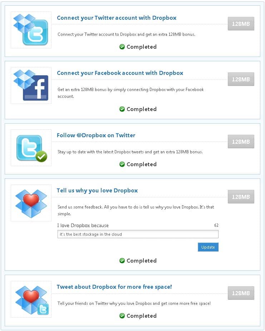Click green check under Update button
This screenshot has width=265, height=331.
pos(122,260)
